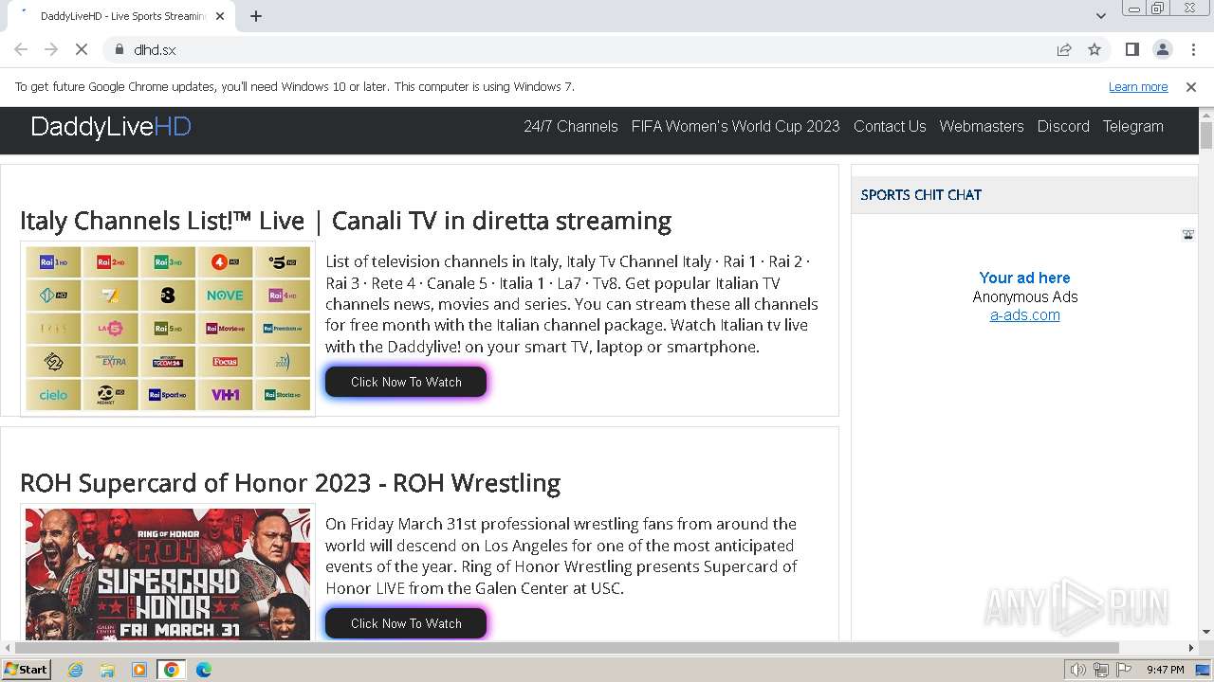This screenshot has width=1214, height=682.
Task: Share this page icon
Action: [x=1064, y=49]
